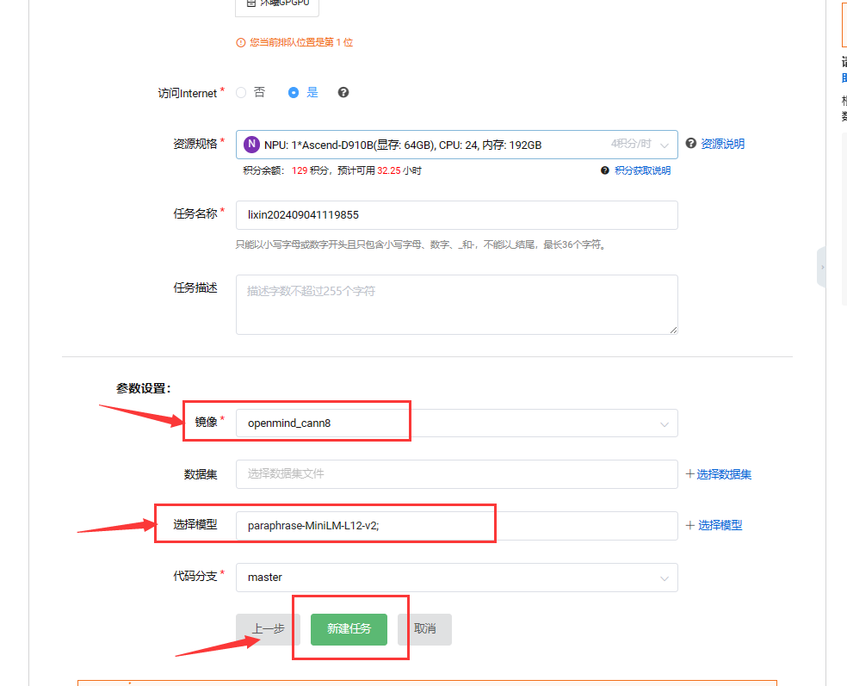
Task: Expand the 镜像 openmind_cann8 dropdown
Action: (456, 423)
